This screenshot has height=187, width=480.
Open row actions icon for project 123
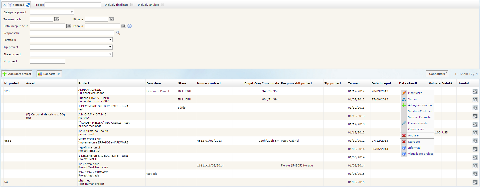pos(475,91)
